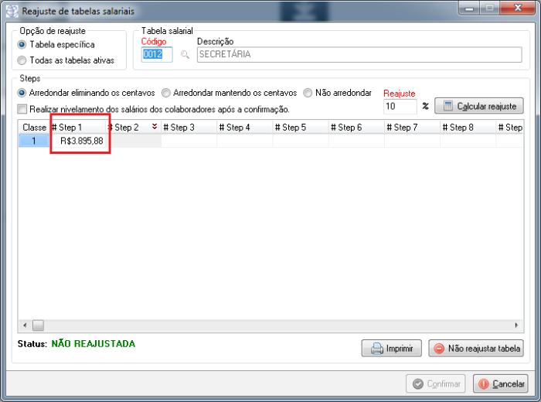Choose the Não arredondar option

click(x=308, y=92)
